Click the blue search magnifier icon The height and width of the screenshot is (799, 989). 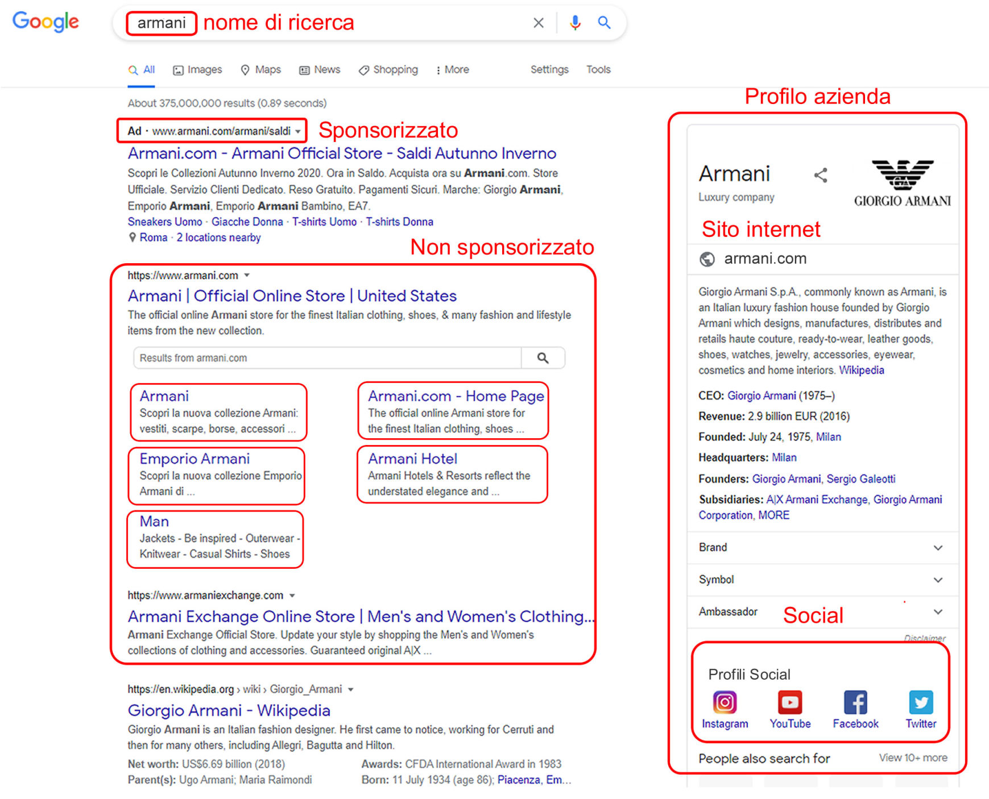(604, 23)
